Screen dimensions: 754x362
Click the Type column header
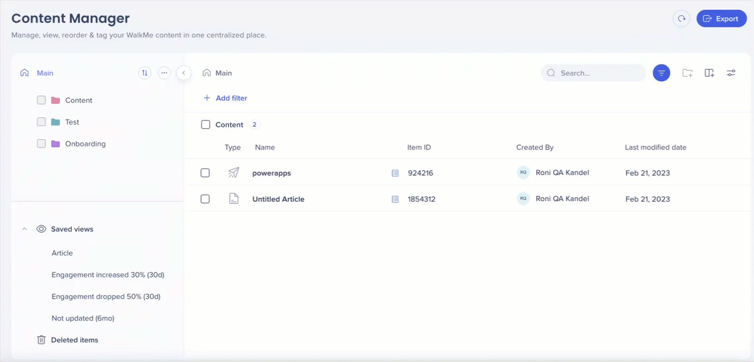(233, 147)
